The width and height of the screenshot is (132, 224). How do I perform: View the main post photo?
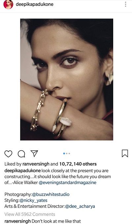tap(67, 79)
